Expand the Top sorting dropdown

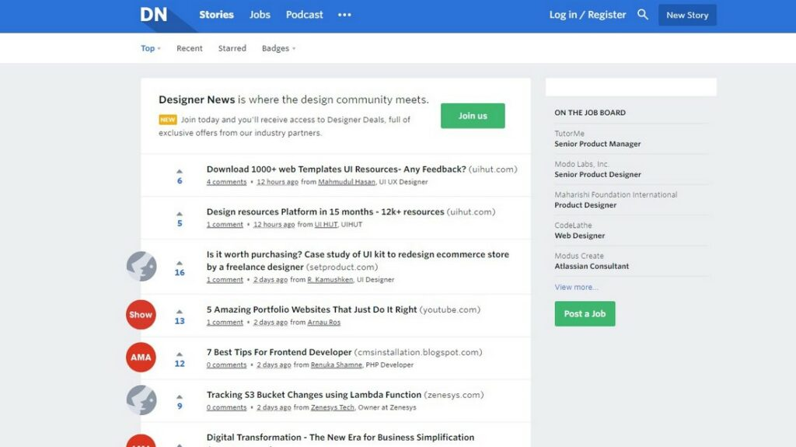(x=150, y=48)
